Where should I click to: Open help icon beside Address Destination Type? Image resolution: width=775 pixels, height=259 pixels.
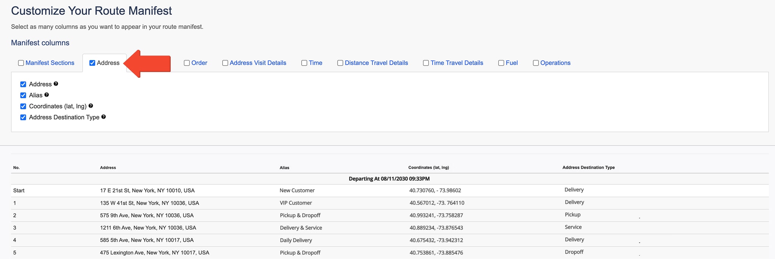tap(104, 117)
